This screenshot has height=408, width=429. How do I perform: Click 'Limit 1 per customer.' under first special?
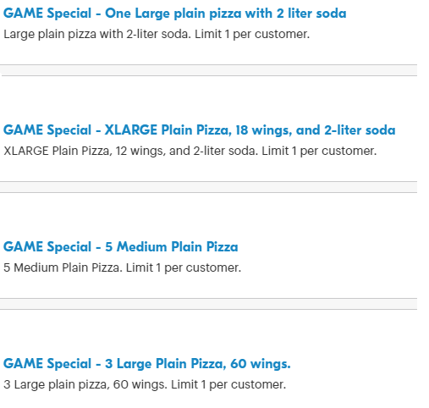[x=252, y=35]
